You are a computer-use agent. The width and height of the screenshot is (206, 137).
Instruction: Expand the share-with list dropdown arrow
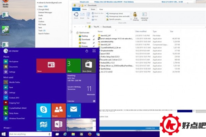click(x=131, y=19)
